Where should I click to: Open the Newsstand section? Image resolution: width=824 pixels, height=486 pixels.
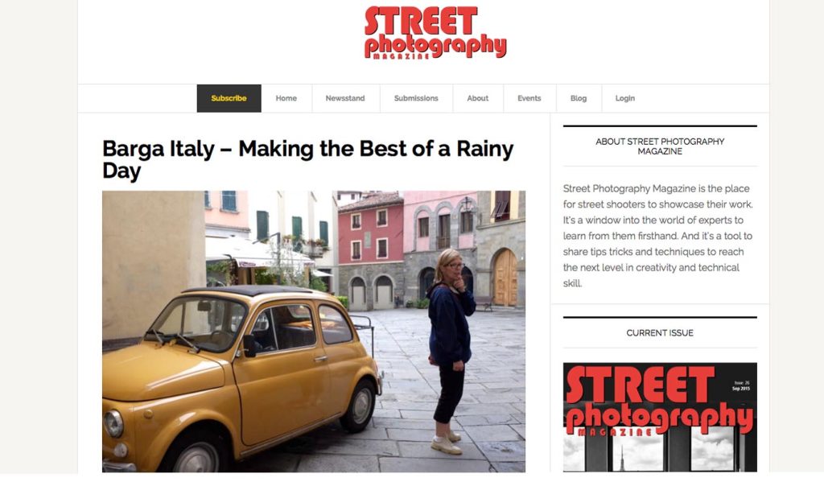[x=345, y=98]
